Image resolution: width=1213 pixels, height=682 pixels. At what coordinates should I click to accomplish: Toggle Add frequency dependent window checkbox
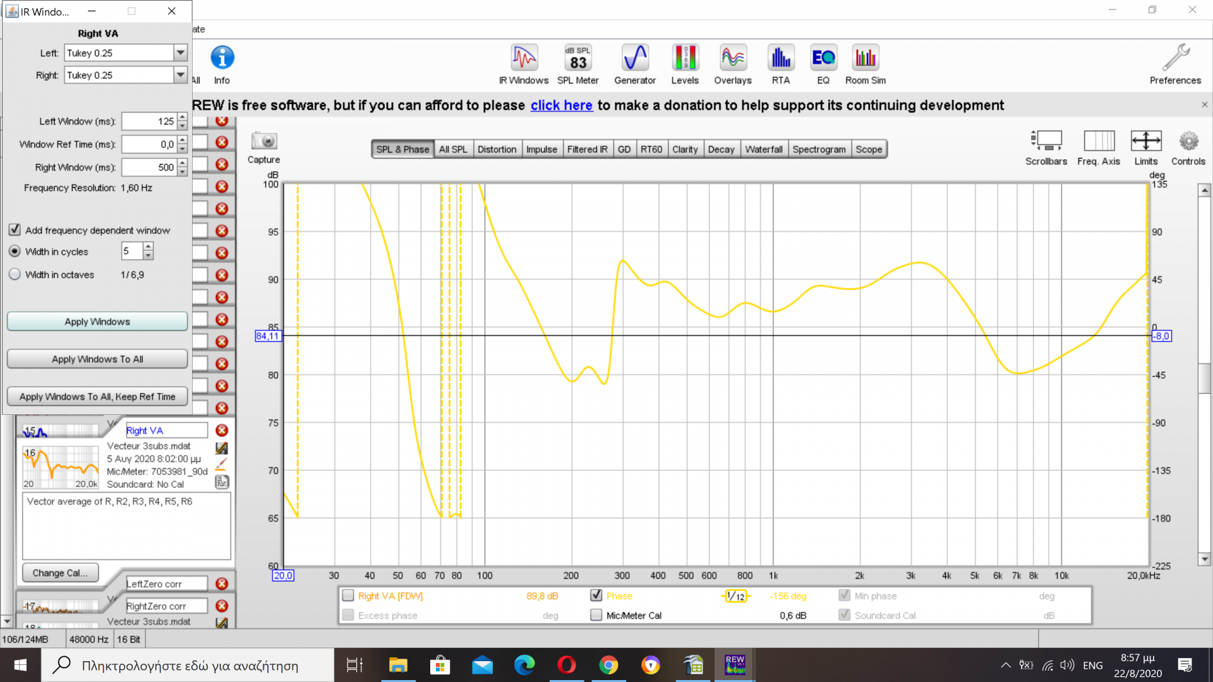pyautogui.click(x=15, y=230)
